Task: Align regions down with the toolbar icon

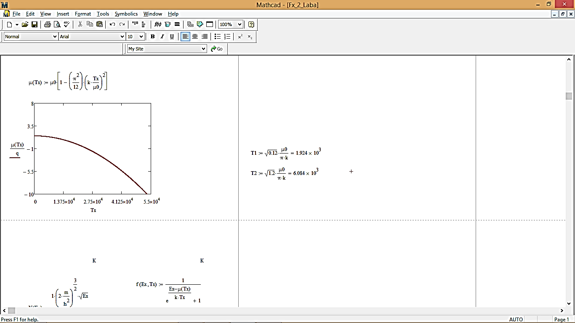Action: (144, 24)
